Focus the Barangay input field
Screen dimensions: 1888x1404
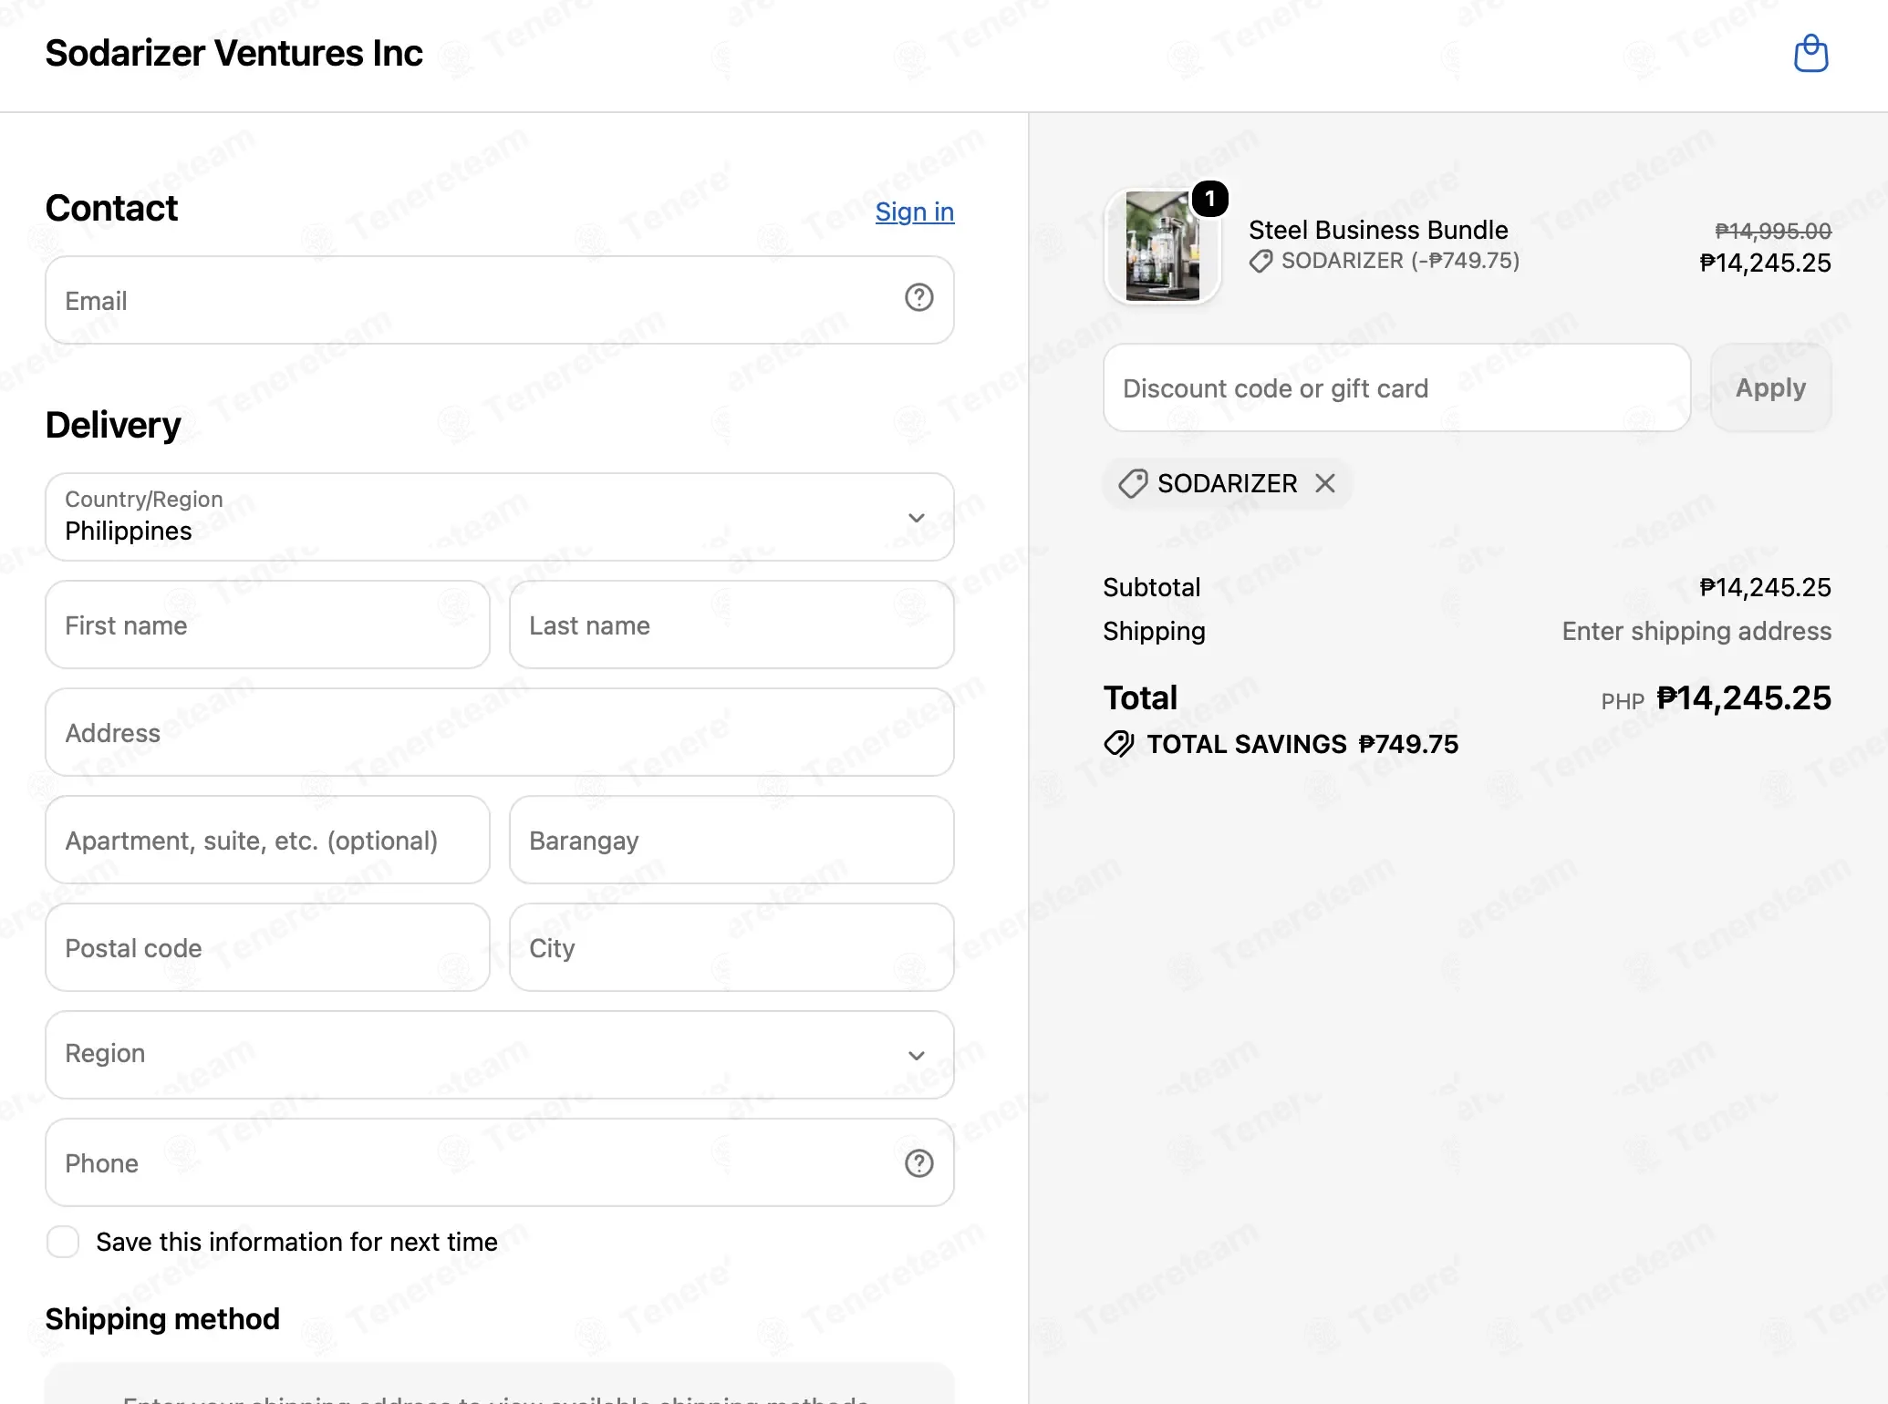[x=731, y=840]
